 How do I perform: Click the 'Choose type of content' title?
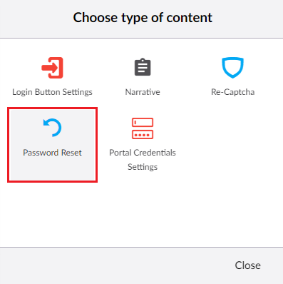pyautogui.click(x=143, y=18)
